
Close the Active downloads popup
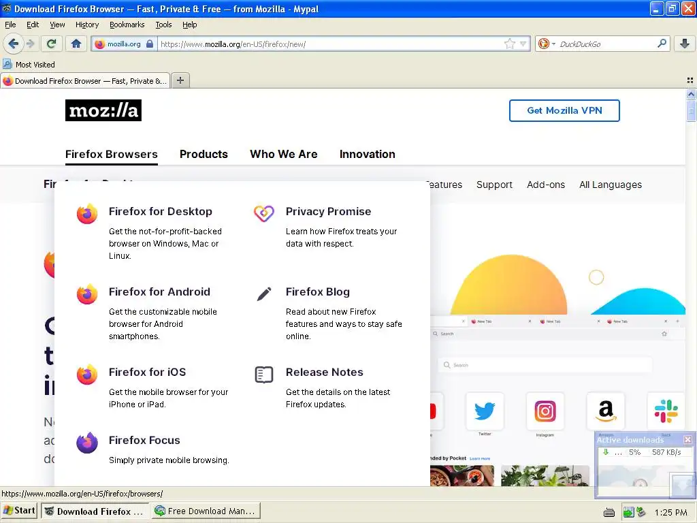(x=687, y=439)
